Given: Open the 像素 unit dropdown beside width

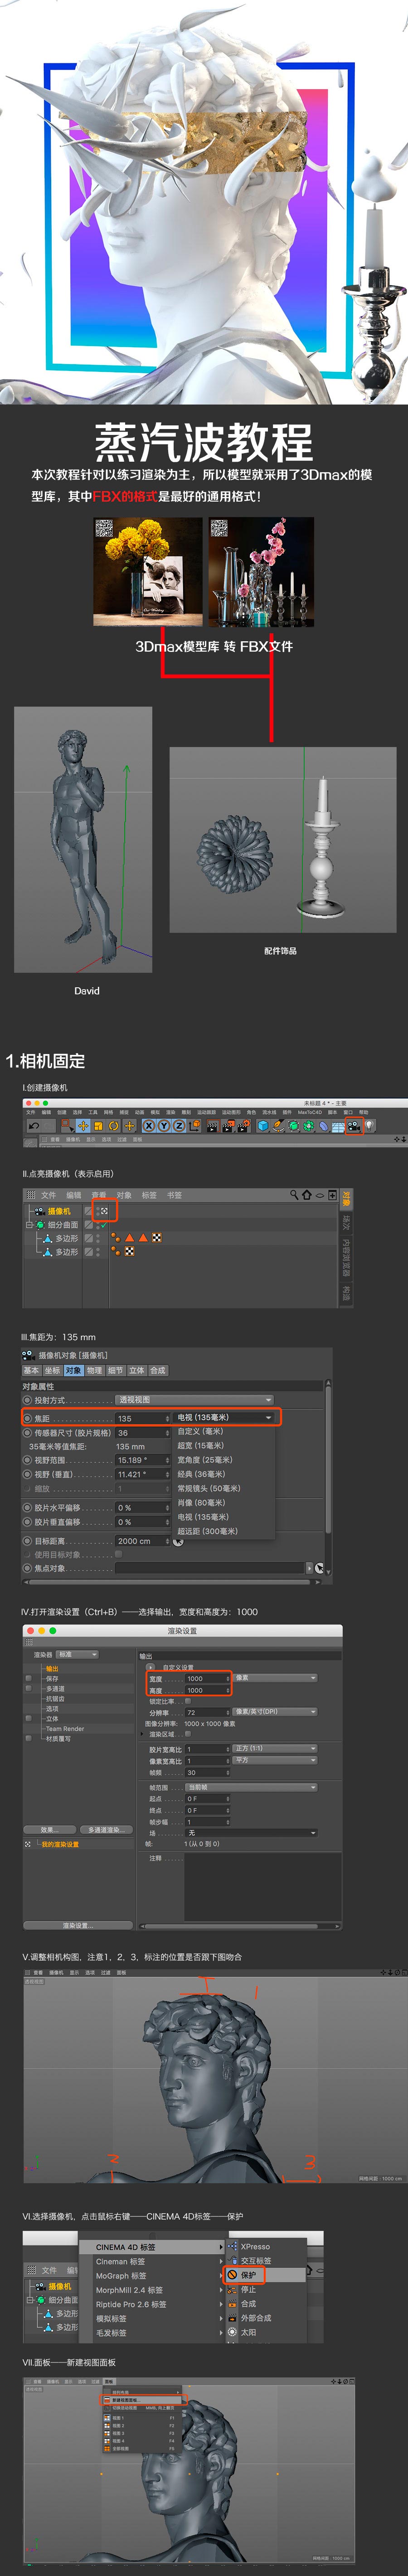Looking at the screenshot, I should [275, 1677].
